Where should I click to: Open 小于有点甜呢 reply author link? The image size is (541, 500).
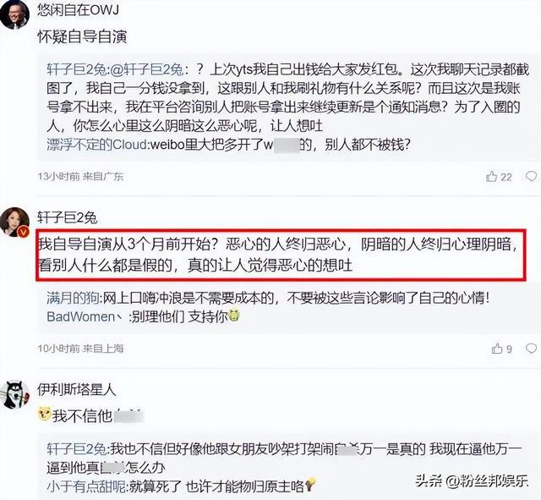click(x=86, y=486)
